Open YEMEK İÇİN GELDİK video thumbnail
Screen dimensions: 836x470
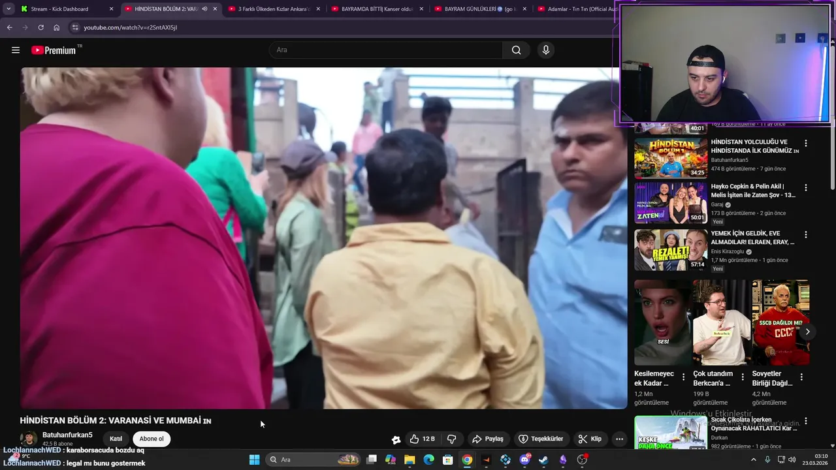tap(671, 250)
